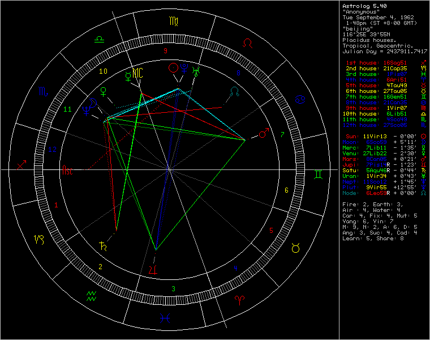Select the red Jupiter glyph at the chart's bottom
The image size is (430, 340).
point(153,270)
